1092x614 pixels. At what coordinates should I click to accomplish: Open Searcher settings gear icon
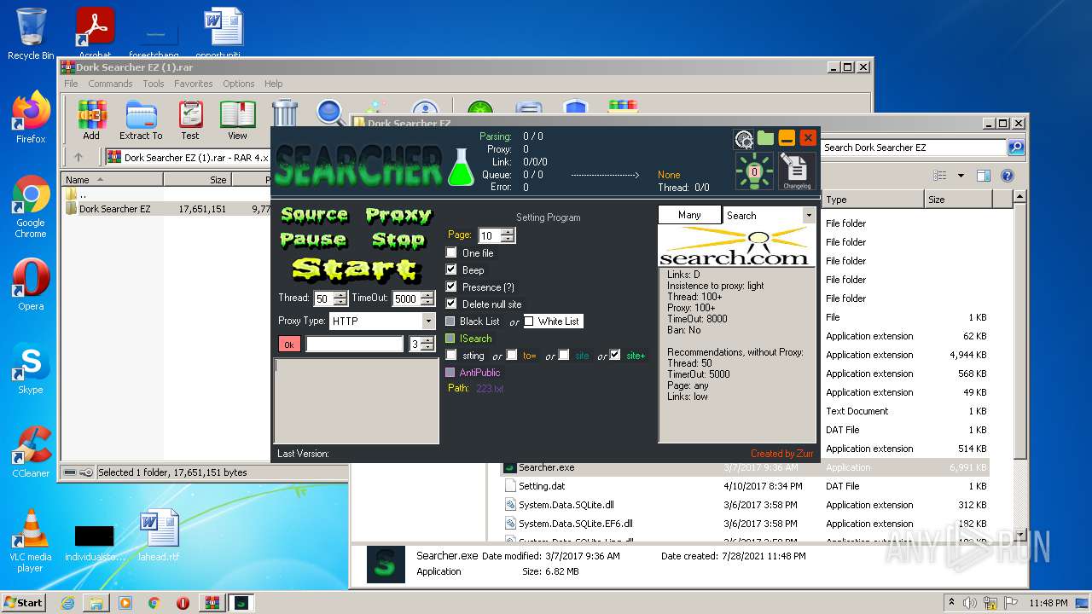tap(743, 138)
